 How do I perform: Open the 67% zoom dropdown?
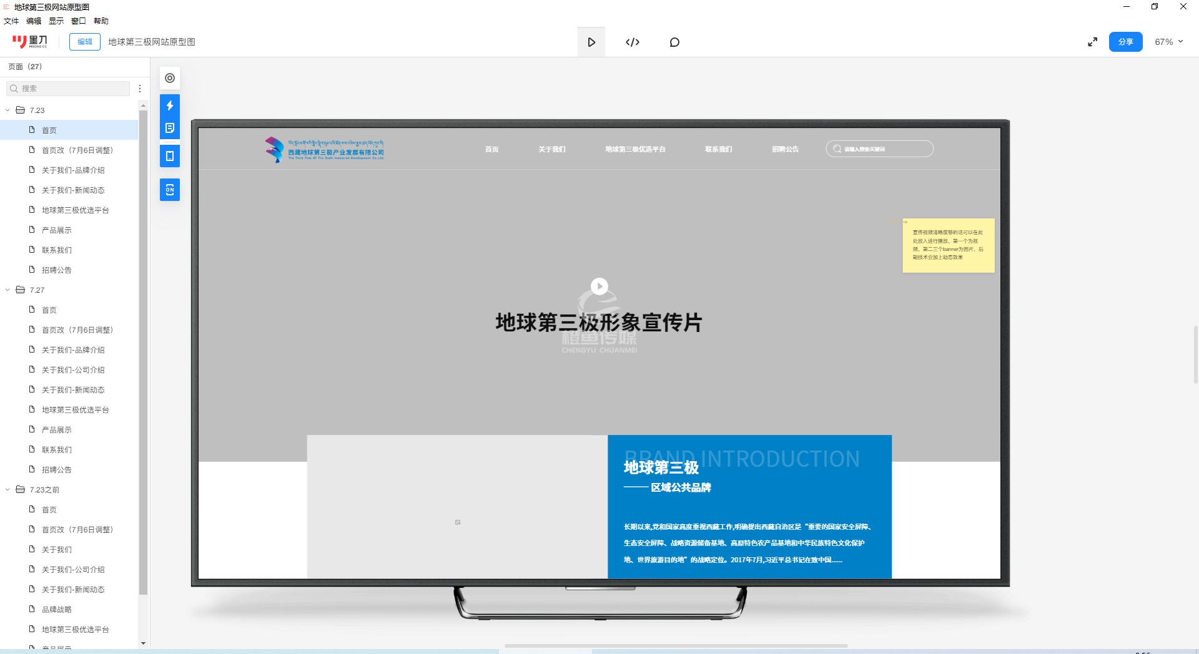(1169, 42)
